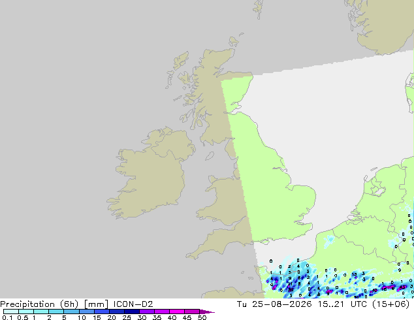Click the 'Precipitation (6h)' title text
Image resolution: width=414 pixels, height=320 pixels.
pyautogui.click(x=39, y=304)
